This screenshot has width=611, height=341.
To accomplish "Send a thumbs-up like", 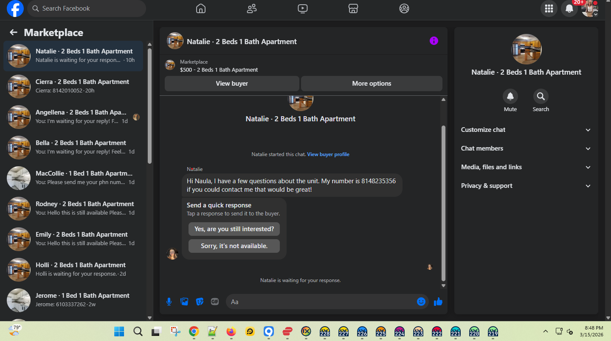I will (x=438, y=302).
